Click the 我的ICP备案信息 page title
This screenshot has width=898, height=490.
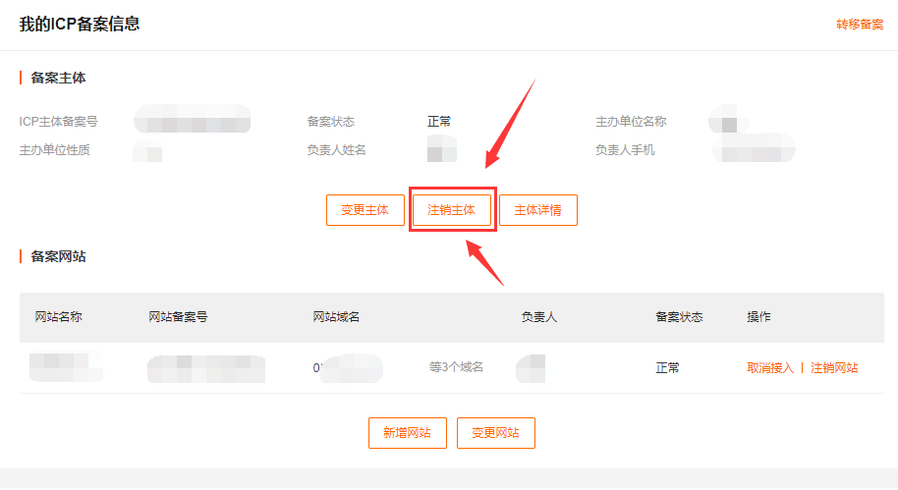pyautogui.click(x=80, y=24)
